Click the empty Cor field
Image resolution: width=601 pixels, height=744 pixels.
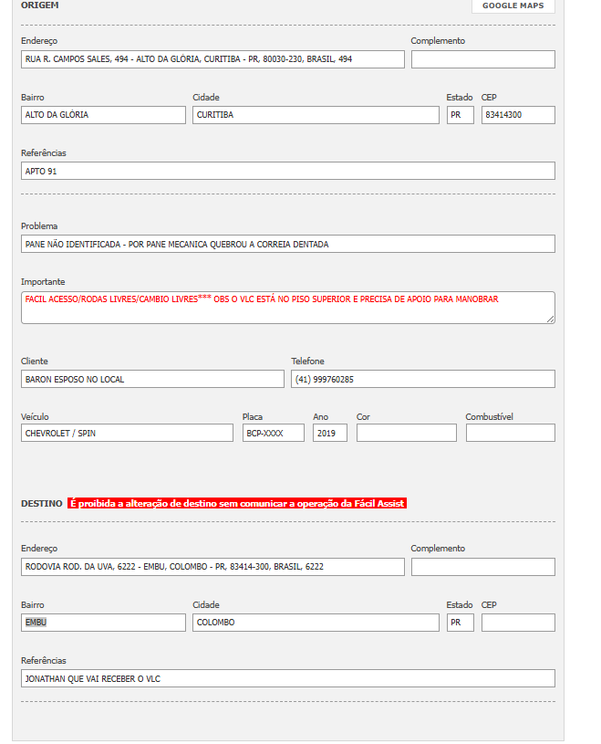[x=407, y=433]
